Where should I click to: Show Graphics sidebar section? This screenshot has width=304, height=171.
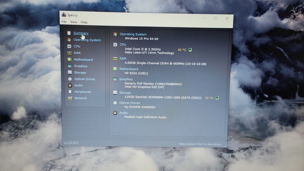[81, 66]
